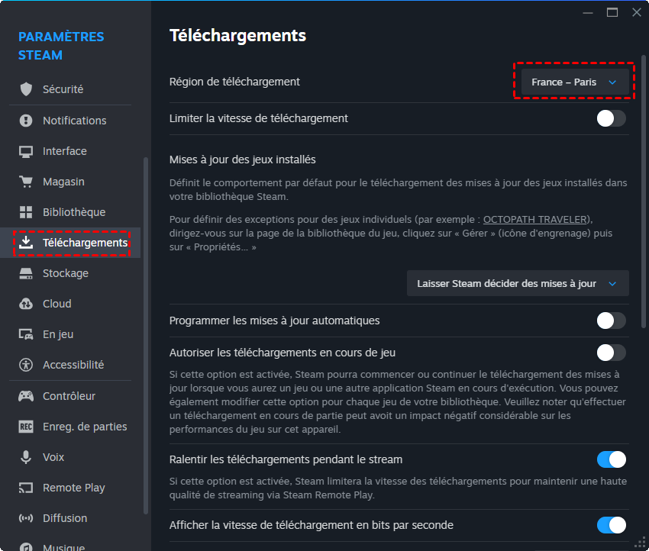Click the Contrôleur gamepad icon
649x551 pixels.
coord(27,396)
